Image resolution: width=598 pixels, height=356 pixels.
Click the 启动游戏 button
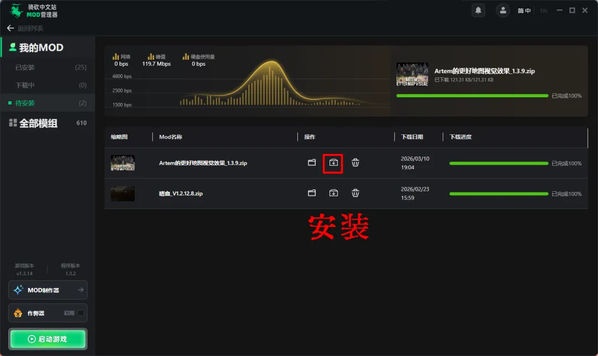pos(48,339)
